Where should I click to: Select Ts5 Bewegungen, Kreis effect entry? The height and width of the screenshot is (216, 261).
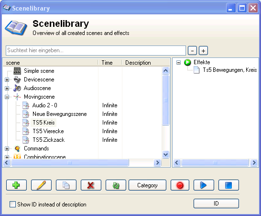(230, 70)
